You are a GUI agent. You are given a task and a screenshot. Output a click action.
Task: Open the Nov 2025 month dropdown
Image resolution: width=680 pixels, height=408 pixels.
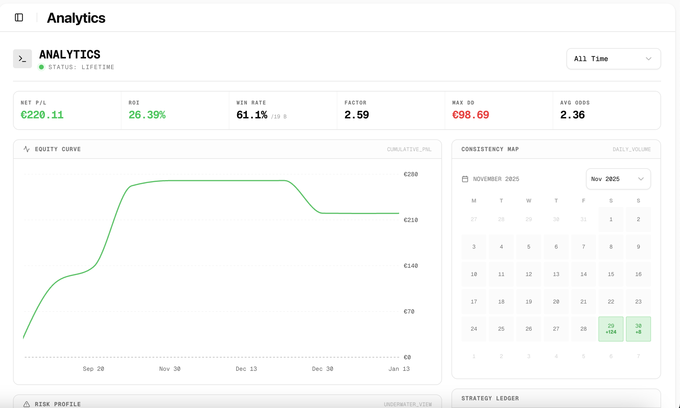click(618, 179)
